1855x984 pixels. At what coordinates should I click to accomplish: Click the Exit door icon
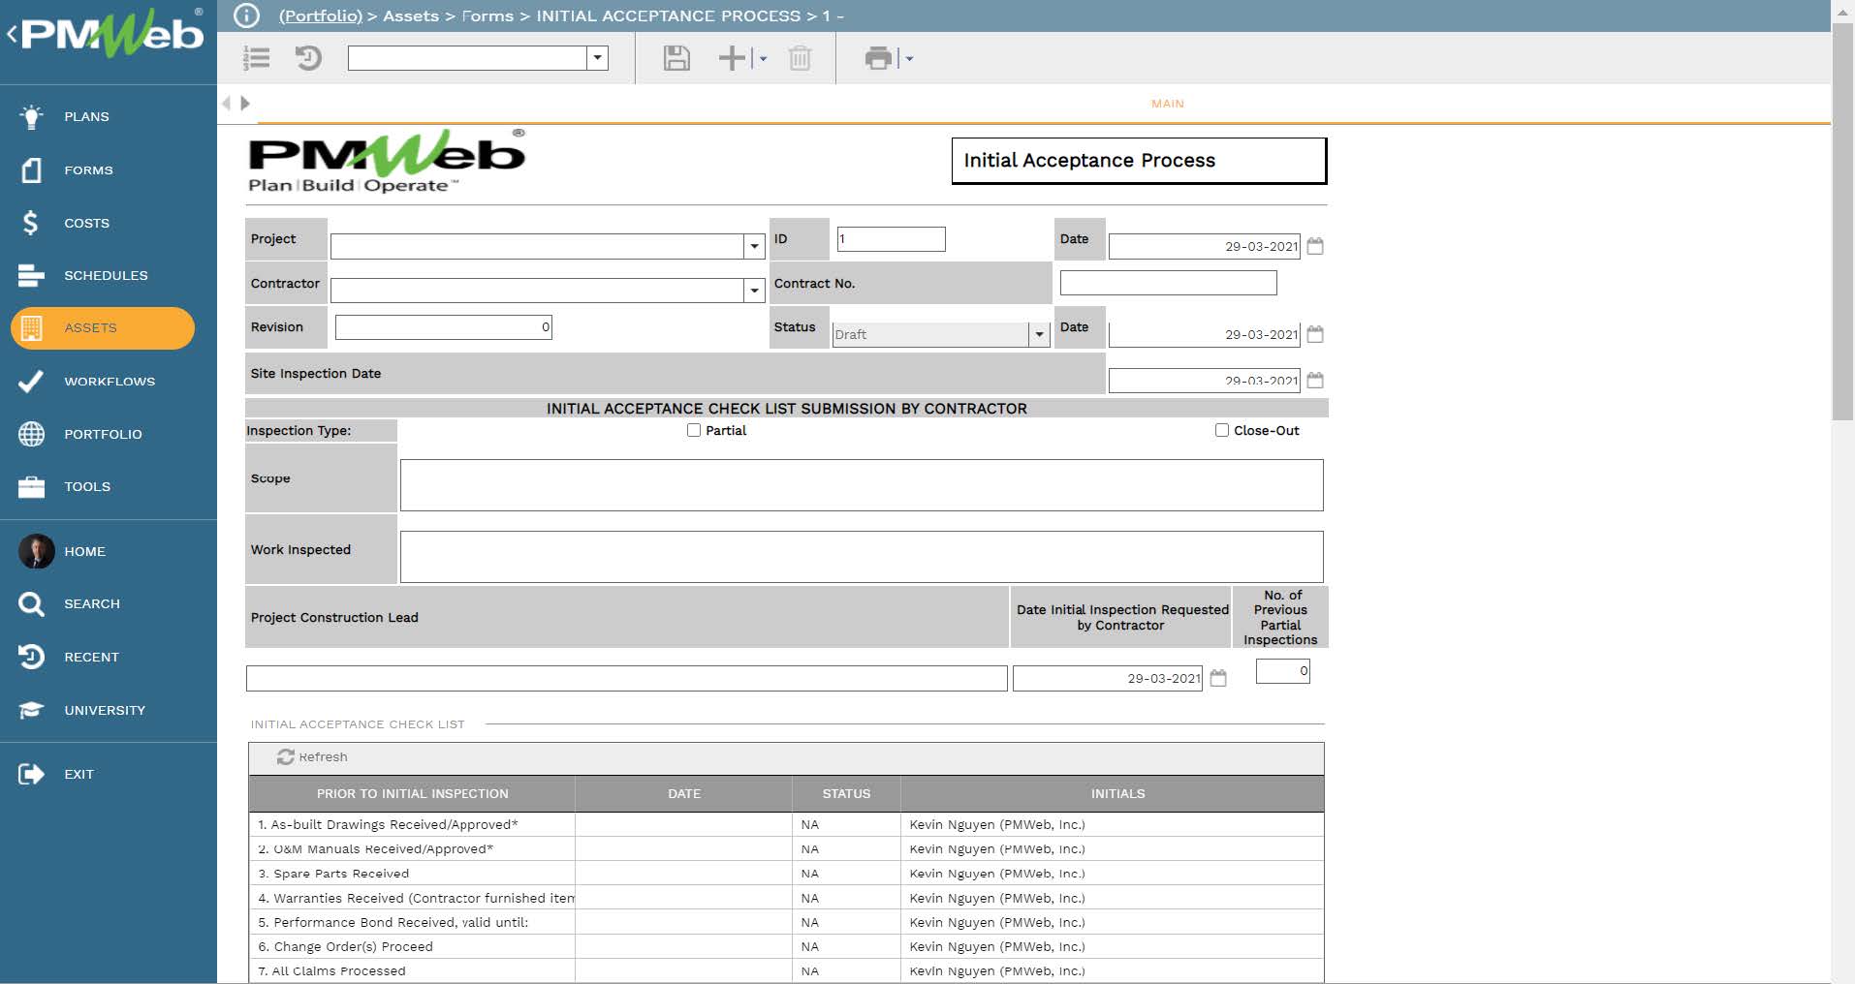pyautogui.click(x=31, y=774)
